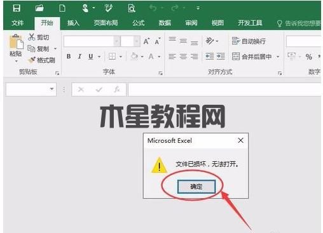Open the font name dropdown
The width and height of the screenshot is (323, 233).
116,41
